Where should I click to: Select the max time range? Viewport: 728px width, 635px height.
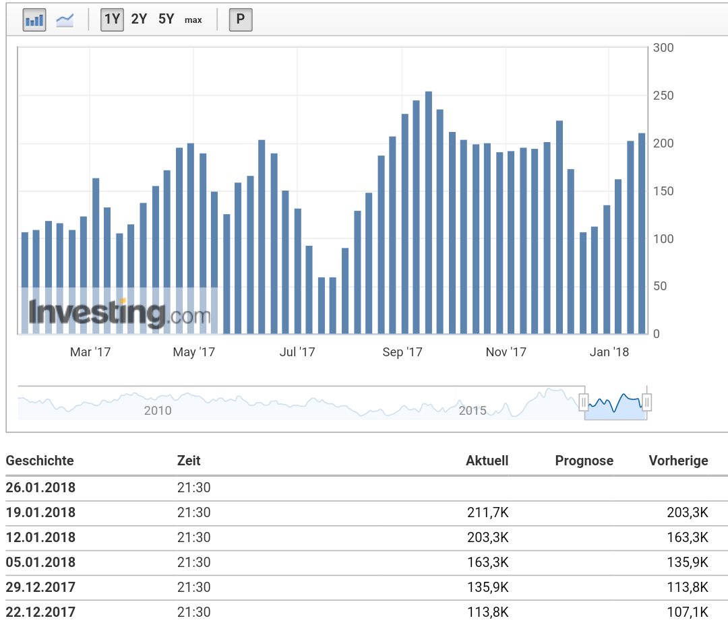click(x=193, y=20)
